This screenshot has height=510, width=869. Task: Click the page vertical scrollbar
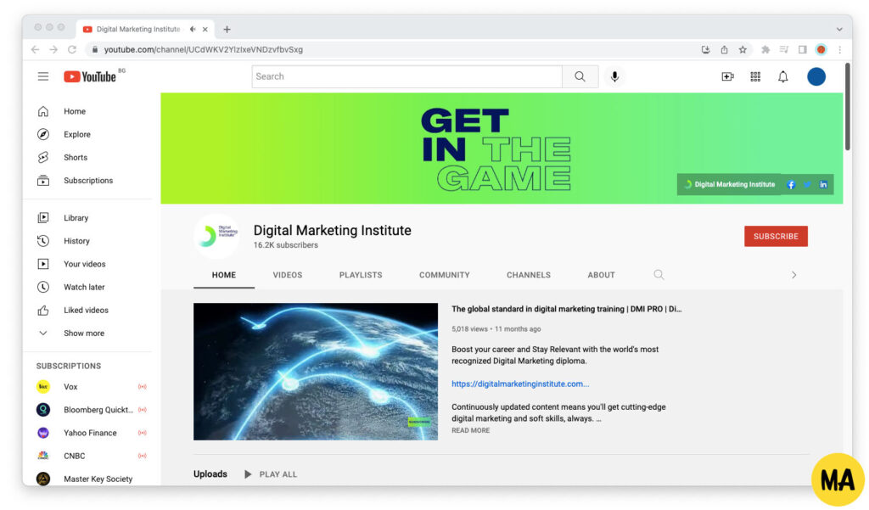[x=848, y=106]
